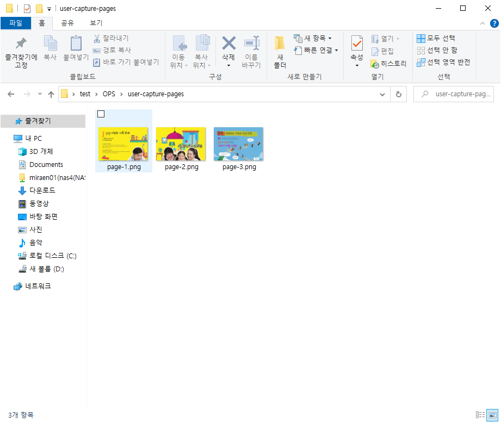Create a folder with the 새 폴더 icon
This screenshot has height=422, width=501.
(279, 51)
